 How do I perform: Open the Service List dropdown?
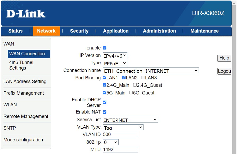pyautogui.click(x=130, y=120)
